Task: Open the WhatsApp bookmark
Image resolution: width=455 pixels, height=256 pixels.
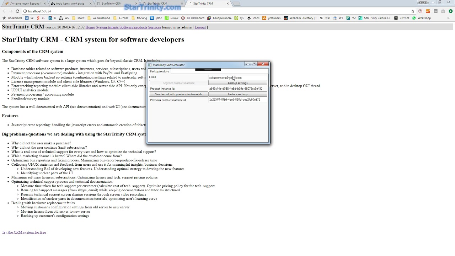Action: click(422, 18)
